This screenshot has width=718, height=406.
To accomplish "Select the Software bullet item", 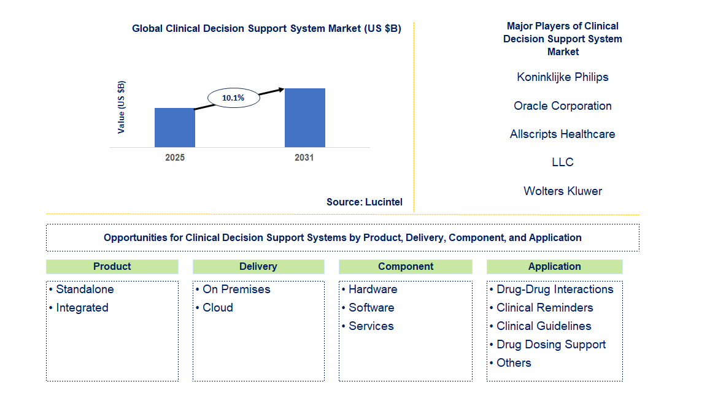I will pos(368,308).
